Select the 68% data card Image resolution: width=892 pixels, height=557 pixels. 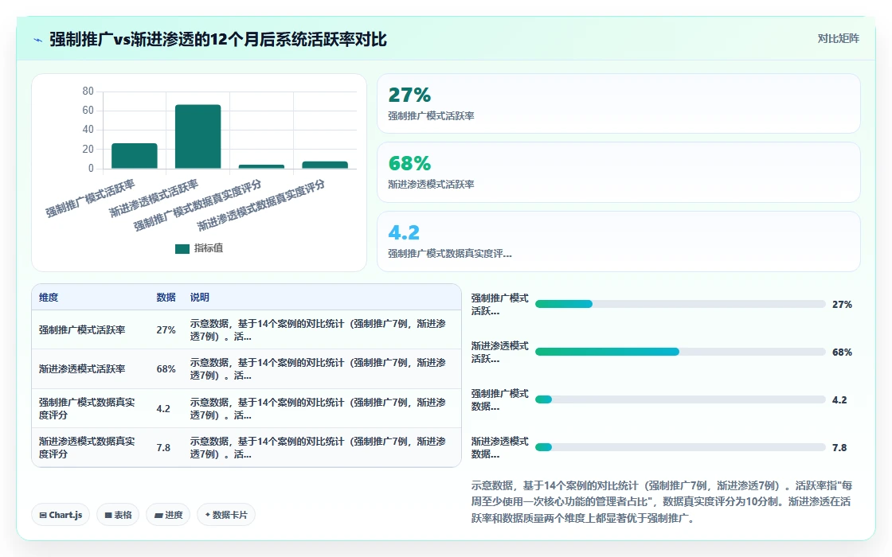coord(618,172)
